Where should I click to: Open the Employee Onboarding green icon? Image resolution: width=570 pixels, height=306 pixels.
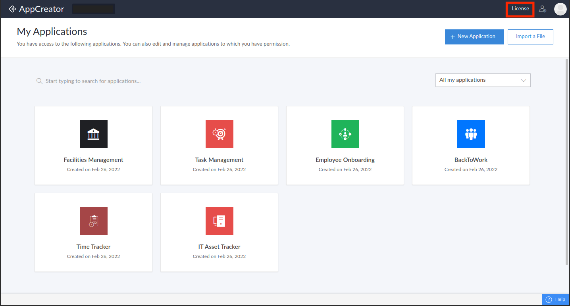[345, 134]
